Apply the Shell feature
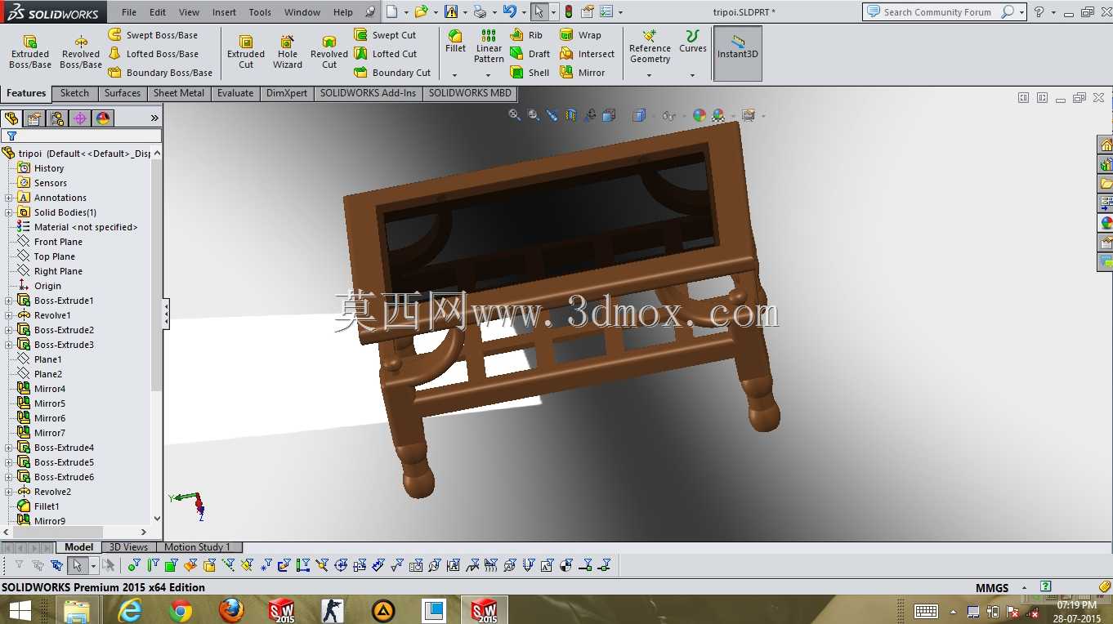Viewport: 1113px width, 624px height. 530,73
